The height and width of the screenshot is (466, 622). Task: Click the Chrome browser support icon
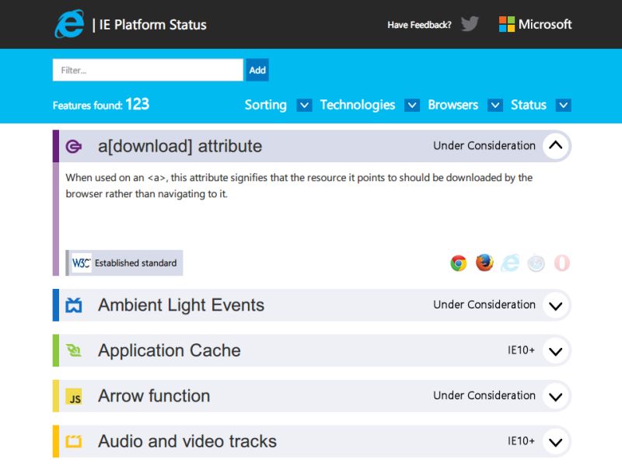459,263
